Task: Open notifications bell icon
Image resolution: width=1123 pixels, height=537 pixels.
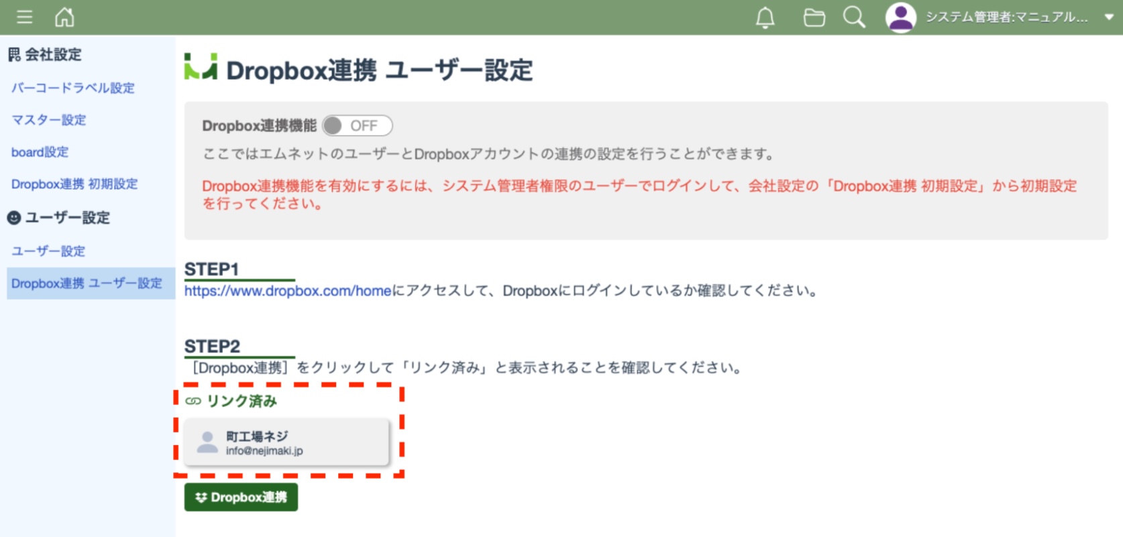Action: [x=765, y=17]
